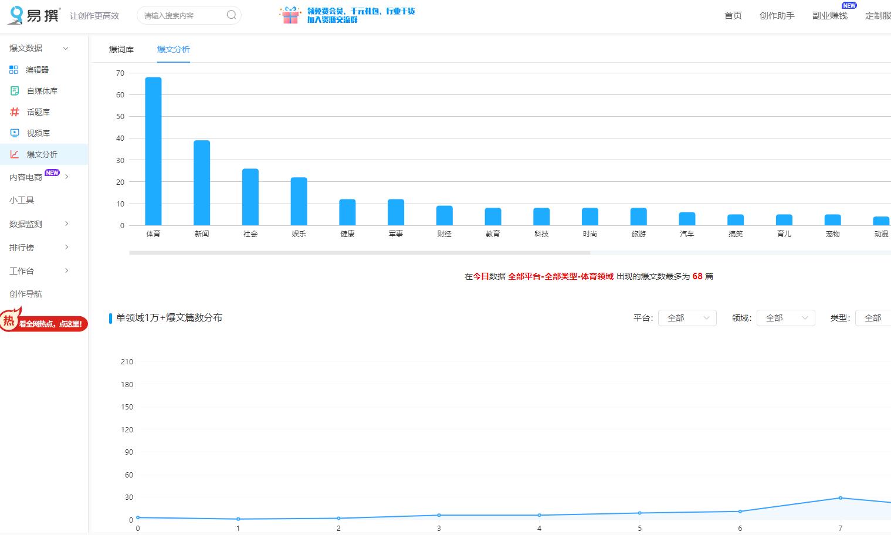Click the chart horizontal scrollbar
This screenshot has height=535, width=891.
tap(359, 253)
